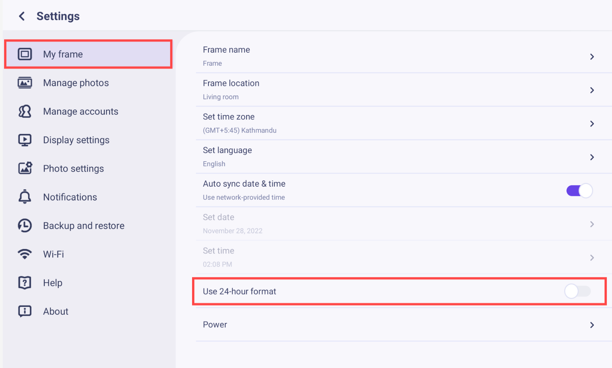The height and width of the screenshot is (368, 612).
Task: Click the Display settings monitor icon
Action: pyautogui.click(x=25, y=140)
